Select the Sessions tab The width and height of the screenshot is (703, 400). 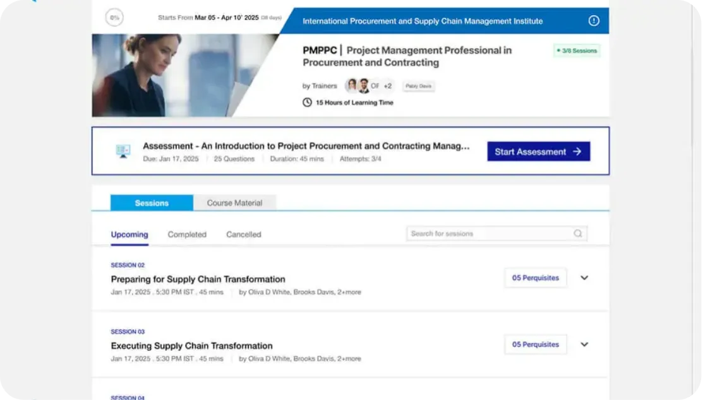[x=152, y=203]
